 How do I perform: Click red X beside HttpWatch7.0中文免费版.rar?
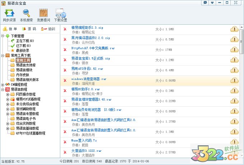click(65, 50)
